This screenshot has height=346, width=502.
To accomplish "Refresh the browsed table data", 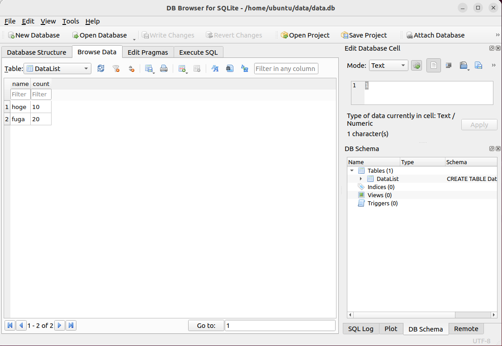I will point(101,68).
